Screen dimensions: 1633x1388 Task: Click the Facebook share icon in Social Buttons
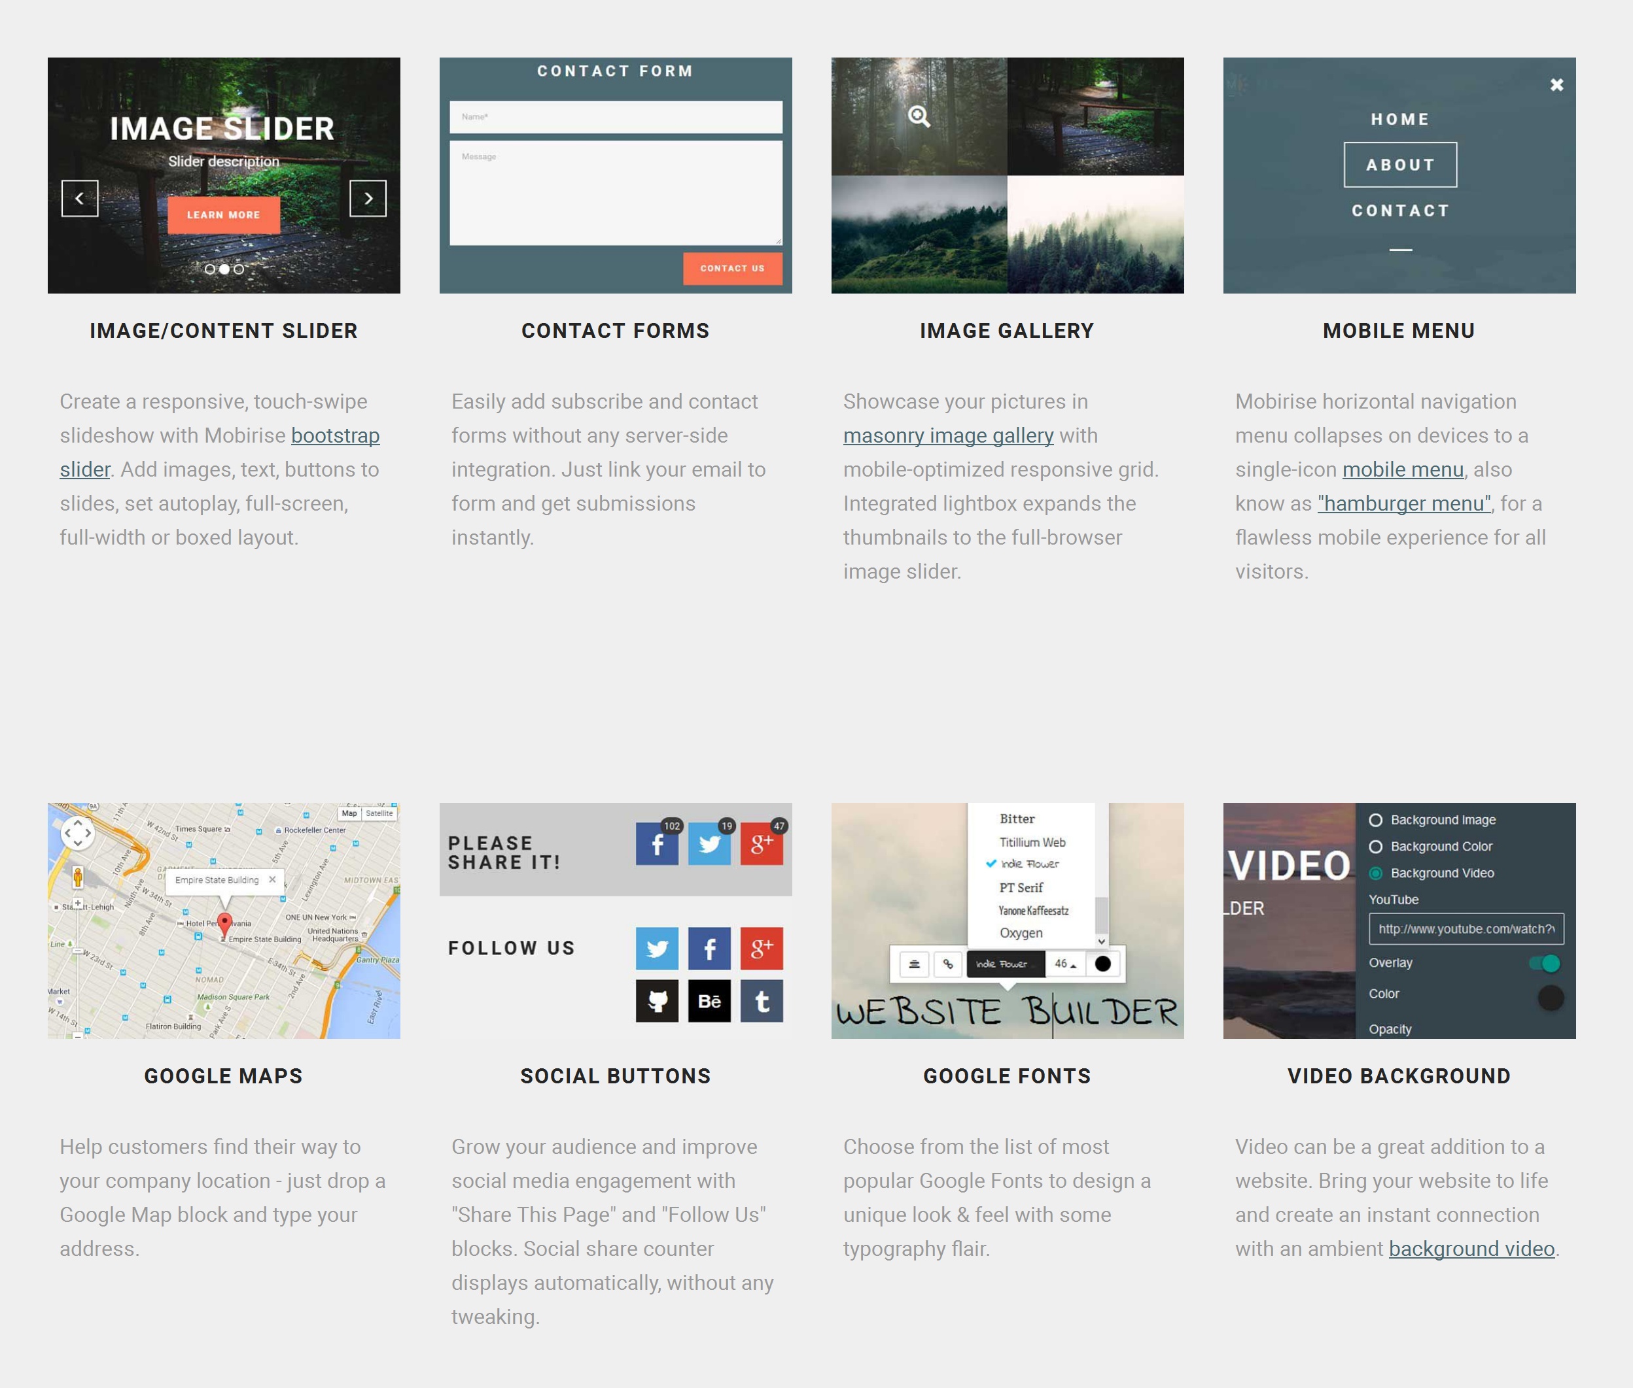[x=658, y=841]
